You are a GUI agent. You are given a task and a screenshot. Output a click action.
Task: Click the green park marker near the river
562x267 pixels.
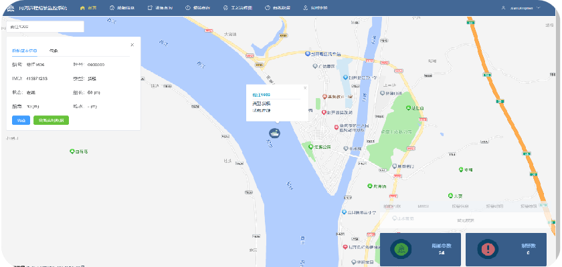[x=308, y=146]
